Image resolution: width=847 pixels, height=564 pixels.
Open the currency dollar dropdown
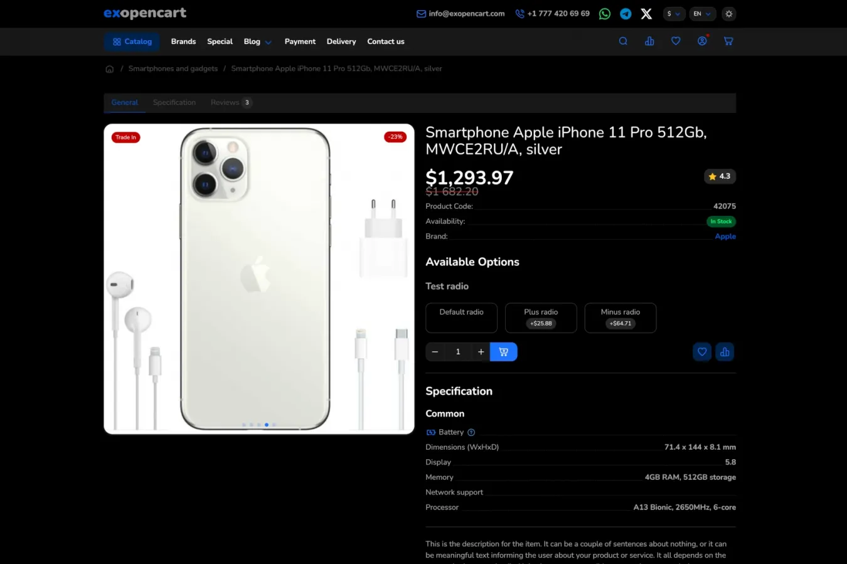pos(674,14)
